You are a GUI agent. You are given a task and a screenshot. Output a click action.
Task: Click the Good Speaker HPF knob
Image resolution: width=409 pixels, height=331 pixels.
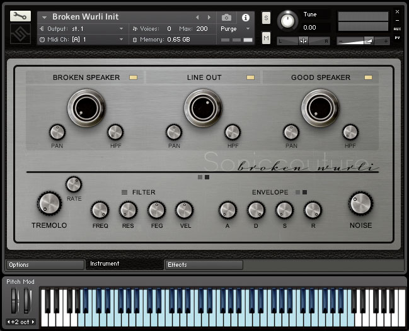pyautogui.click(x=350, y=132)
